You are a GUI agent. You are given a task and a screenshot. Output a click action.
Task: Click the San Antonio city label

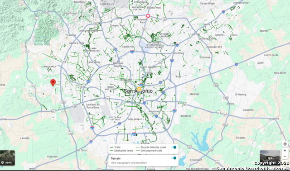[138, 91]
